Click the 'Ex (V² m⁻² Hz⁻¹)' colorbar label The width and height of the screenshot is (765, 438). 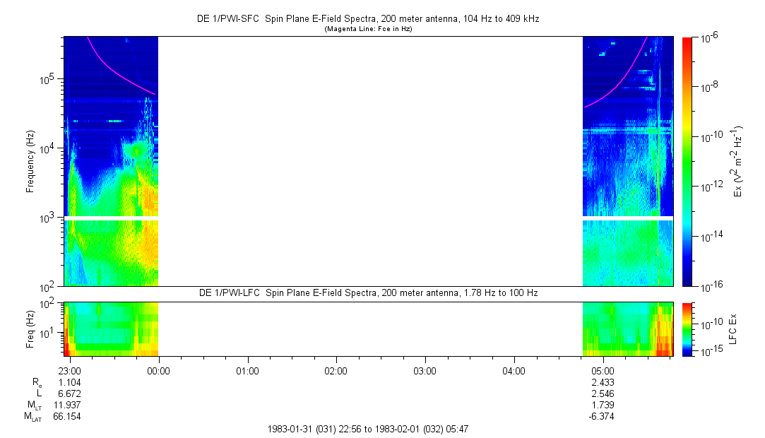[738, 161]
